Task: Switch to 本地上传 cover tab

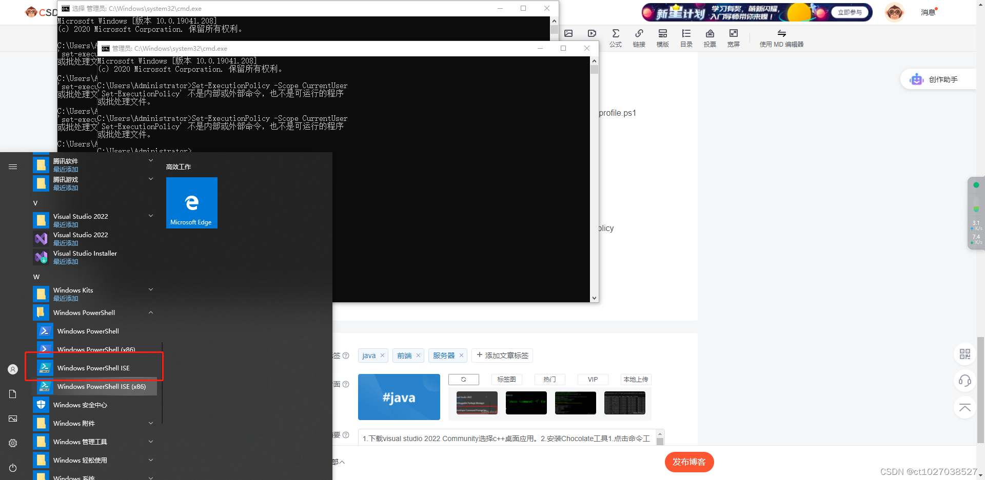Action: point(636,380)
